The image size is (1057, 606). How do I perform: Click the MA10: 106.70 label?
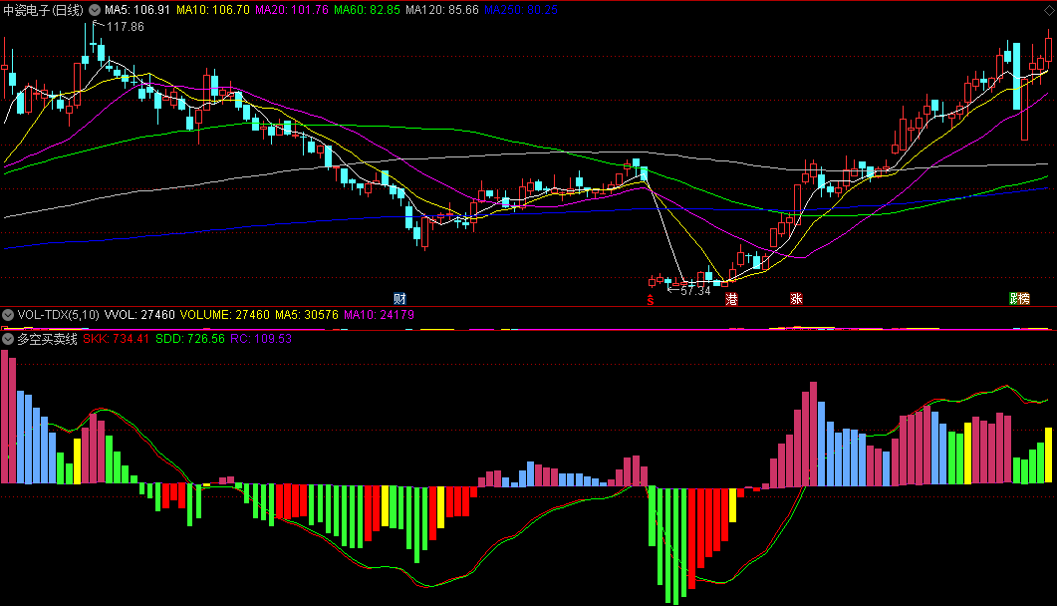[213, 10]
